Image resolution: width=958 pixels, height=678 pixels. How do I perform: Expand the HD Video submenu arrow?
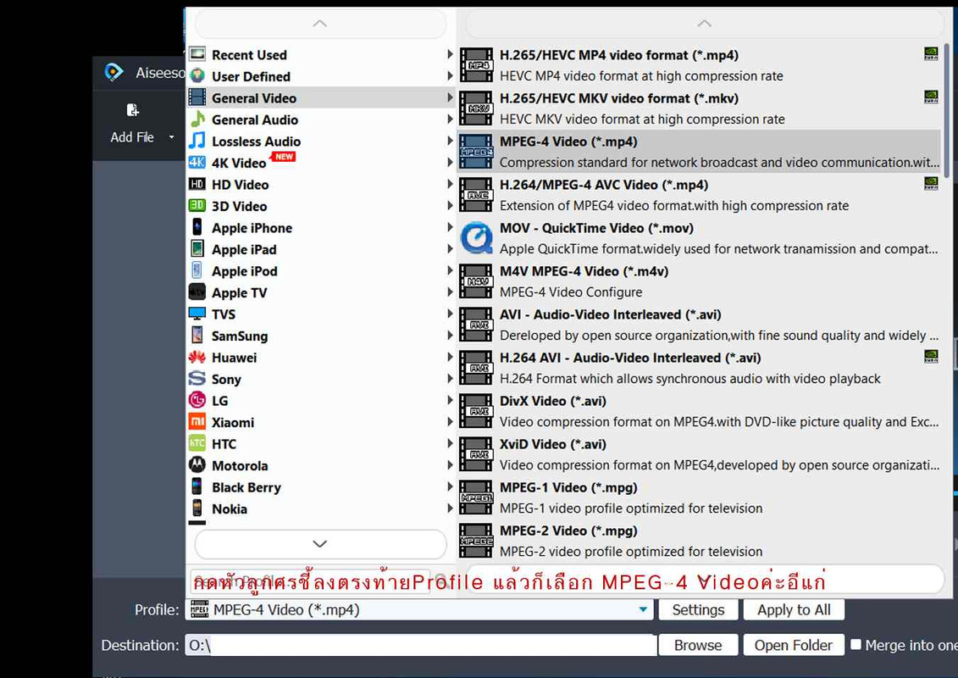(x=450, y=183)
